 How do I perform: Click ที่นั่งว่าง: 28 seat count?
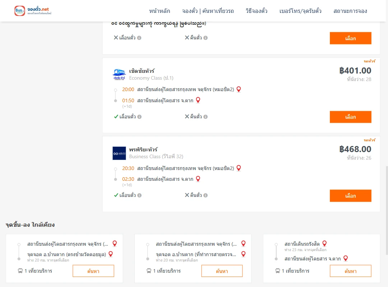point(359,79)
